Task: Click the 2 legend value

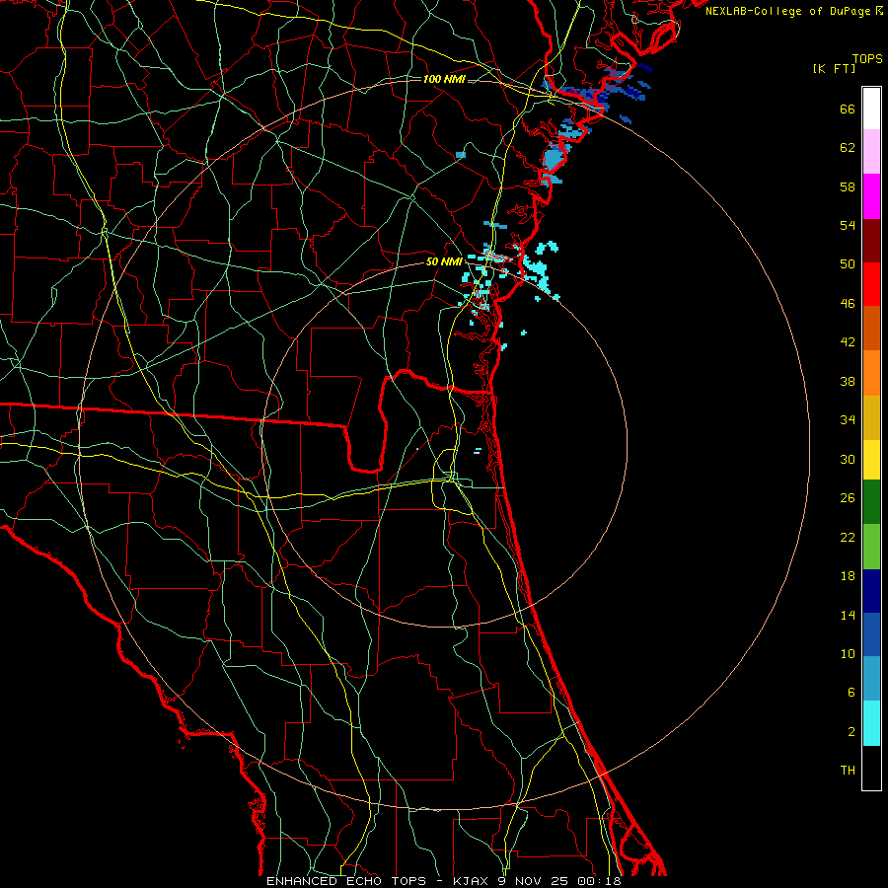Action: click(851, 732)
